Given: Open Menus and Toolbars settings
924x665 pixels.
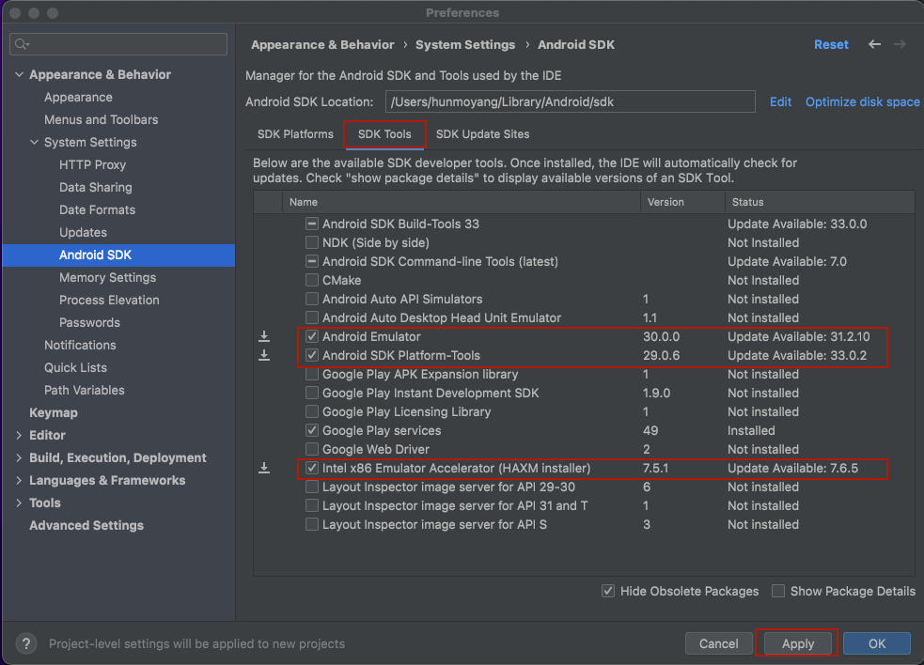Looking at the screenshot, I should pyautogui.click(x=102, y=119).
